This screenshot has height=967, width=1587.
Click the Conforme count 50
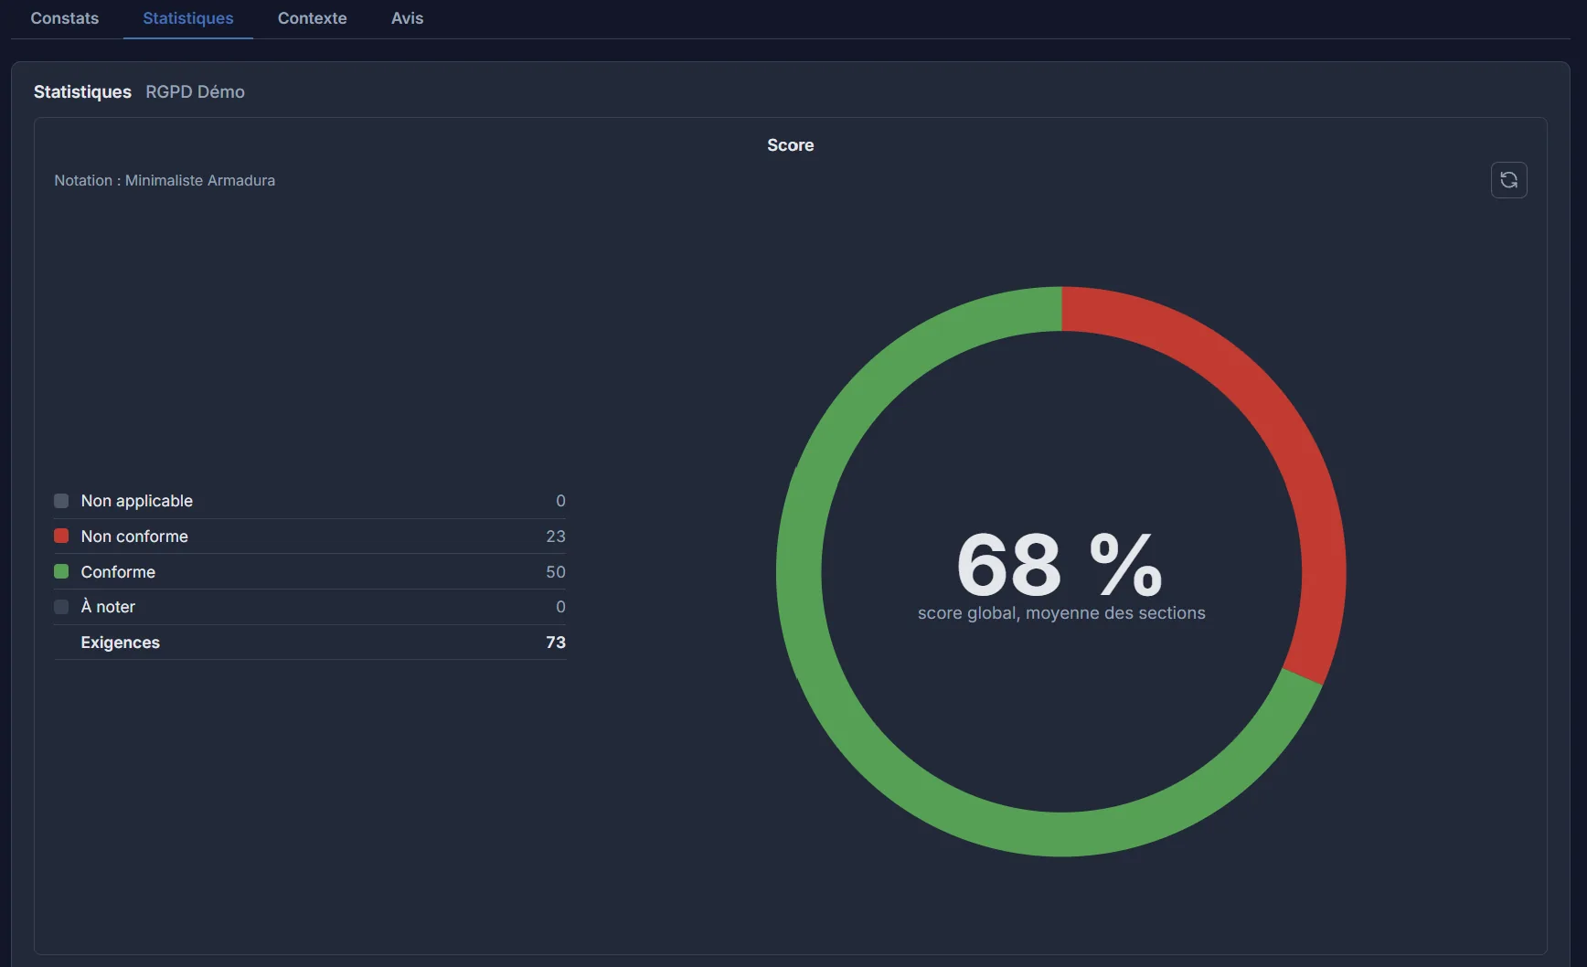click(x=556, y=572)
